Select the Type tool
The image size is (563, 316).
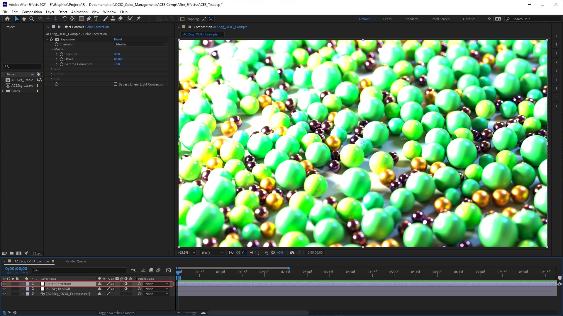96,19
